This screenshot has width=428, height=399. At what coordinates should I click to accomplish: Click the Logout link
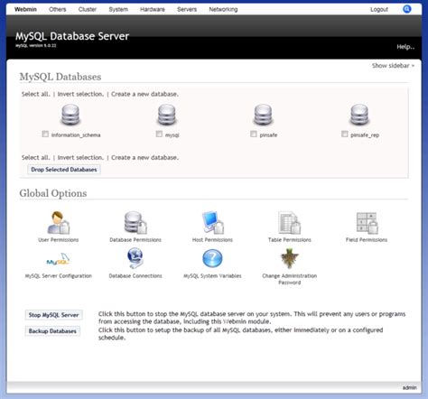pyautogui.click(x=379, y=9)
